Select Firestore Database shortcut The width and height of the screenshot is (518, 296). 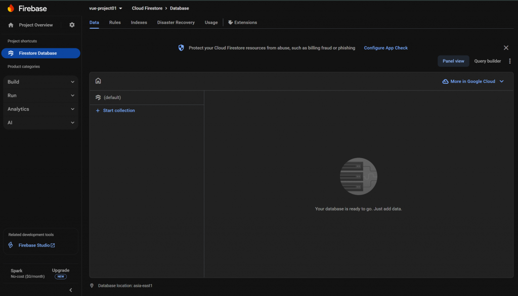coord(41,53)
